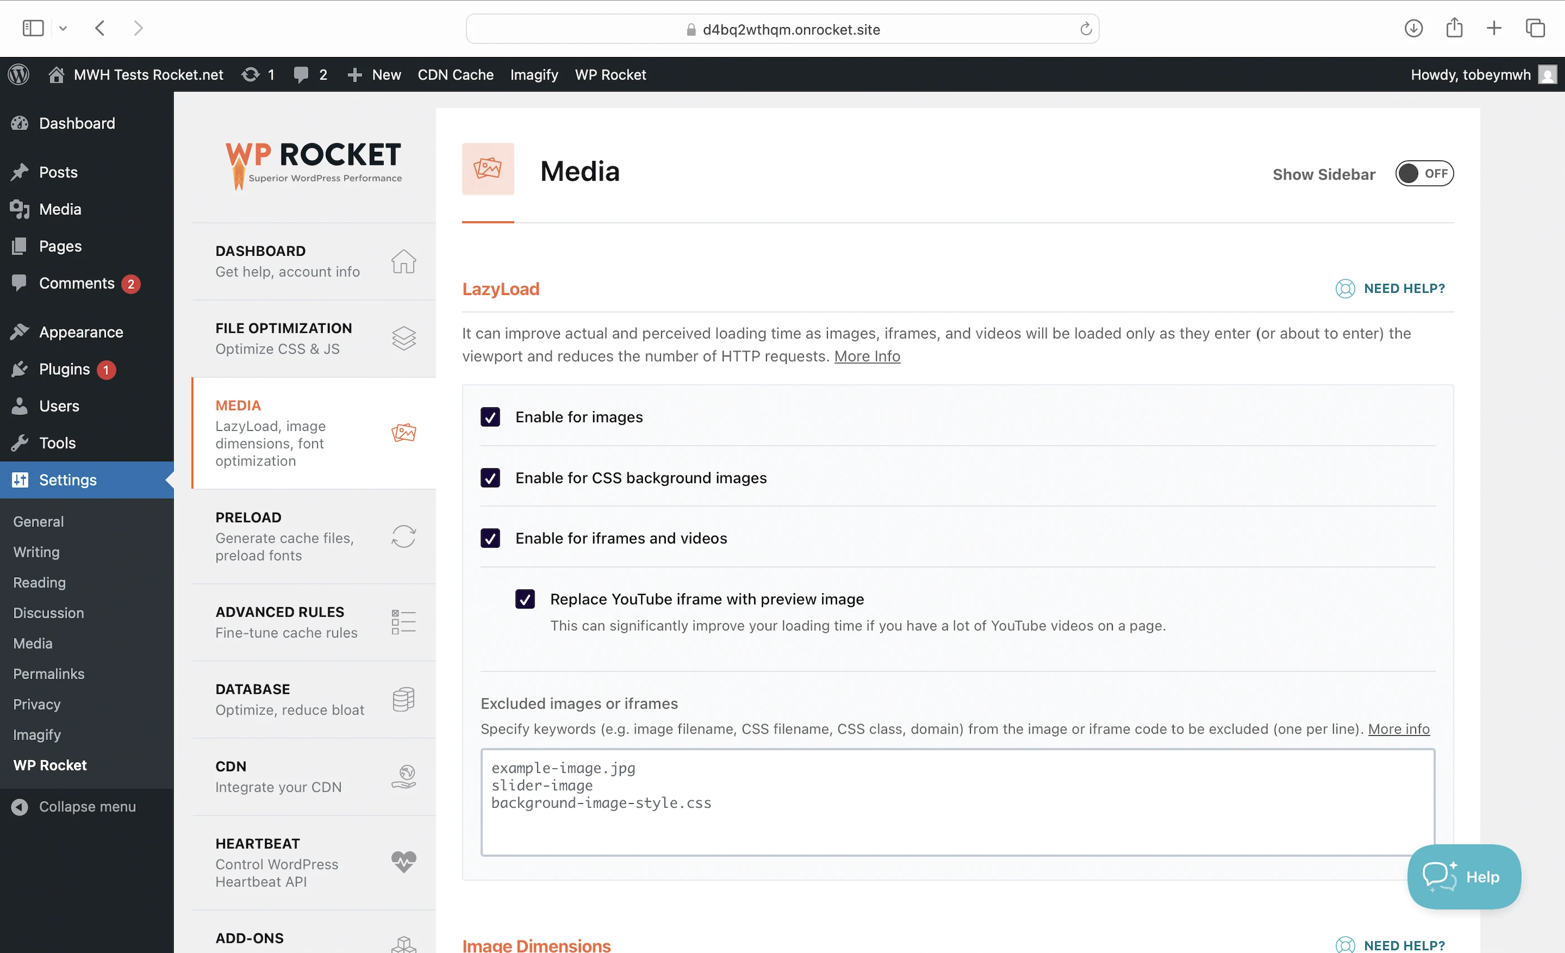Uncheck Enable for images checkbox
The image size is (1565, 953).
click(490, 417)
